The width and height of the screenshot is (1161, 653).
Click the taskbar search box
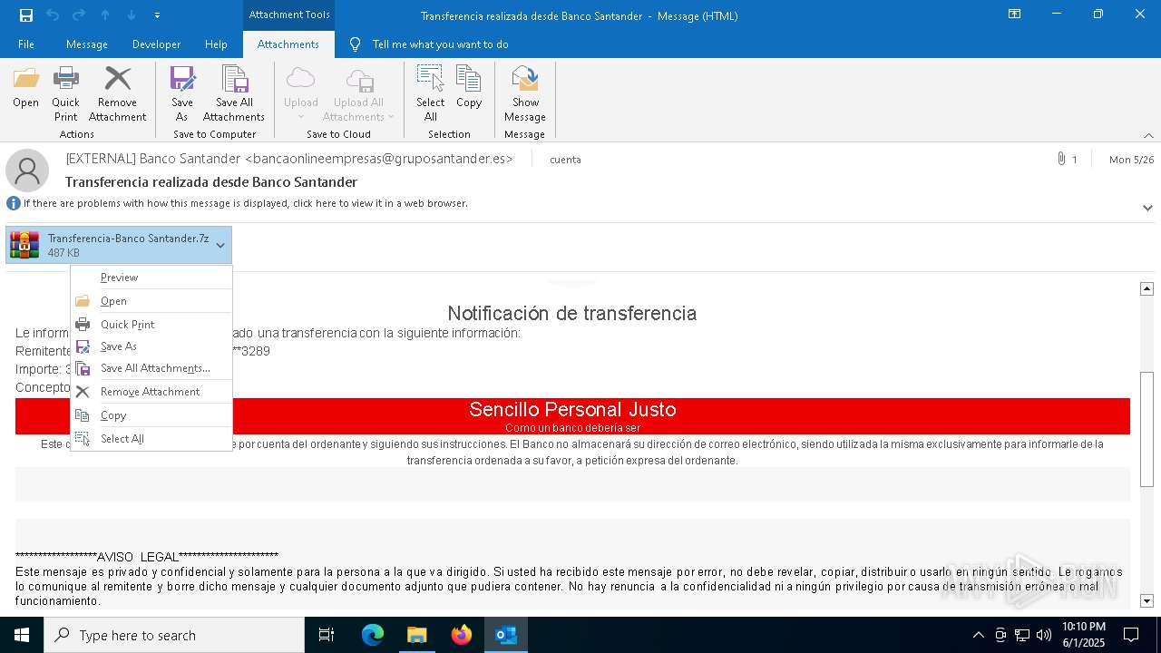(x=174, y=635)
